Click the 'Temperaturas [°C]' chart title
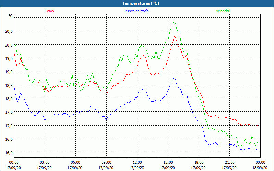 pyautogui.click(x=140, y=3)
